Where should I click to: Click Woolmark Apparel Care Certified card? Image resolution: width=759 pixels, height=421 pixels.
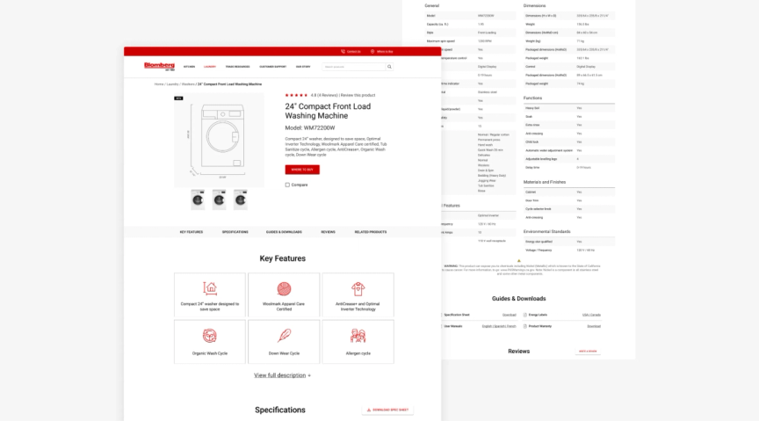coord(284,295)
